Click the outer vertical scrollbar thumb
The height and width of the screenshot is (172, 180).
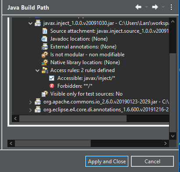(173, 93)
